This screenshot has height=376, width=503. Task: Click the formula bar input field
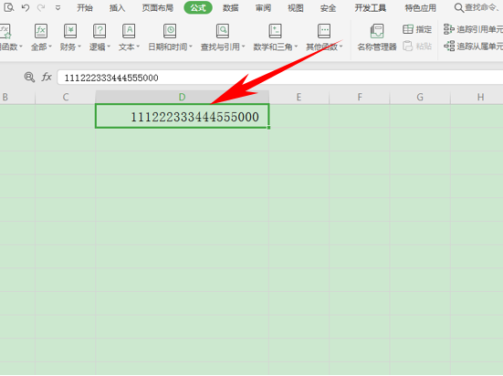pos(280,78)
